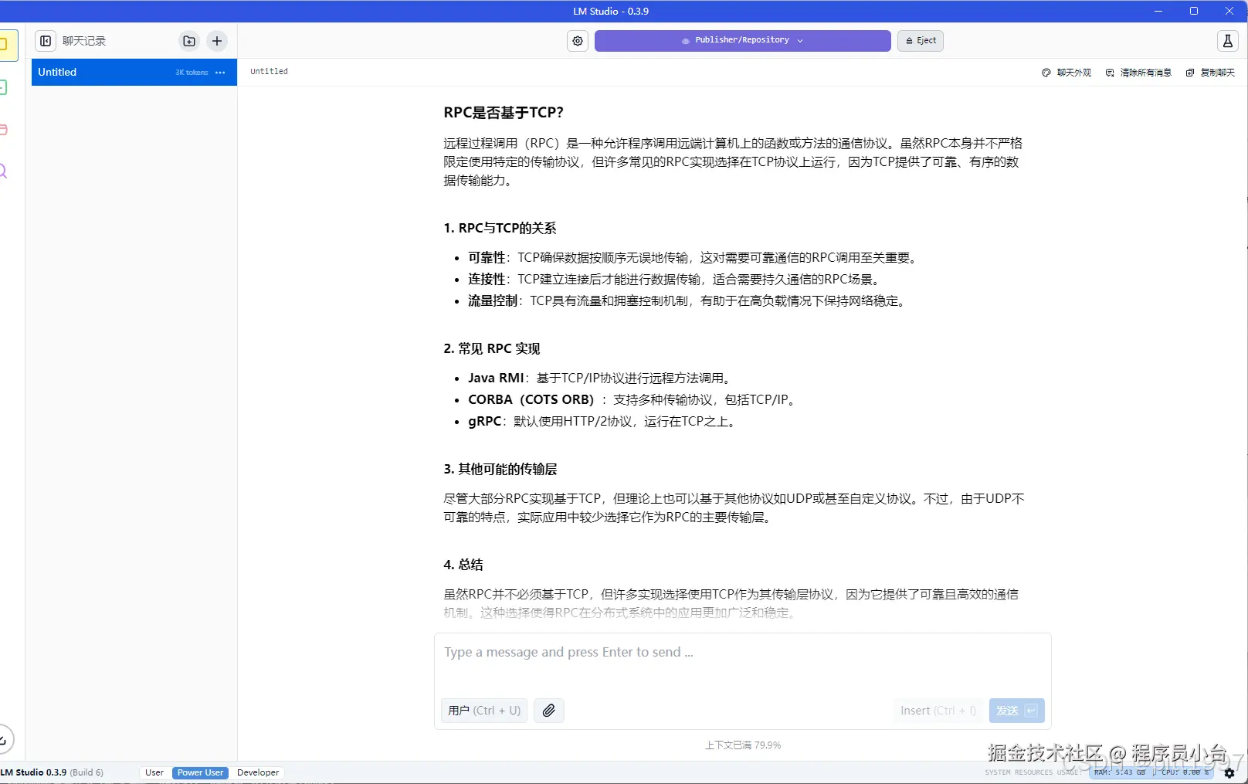Open the experiments flask icon top right

click(x=1228, y=41)
